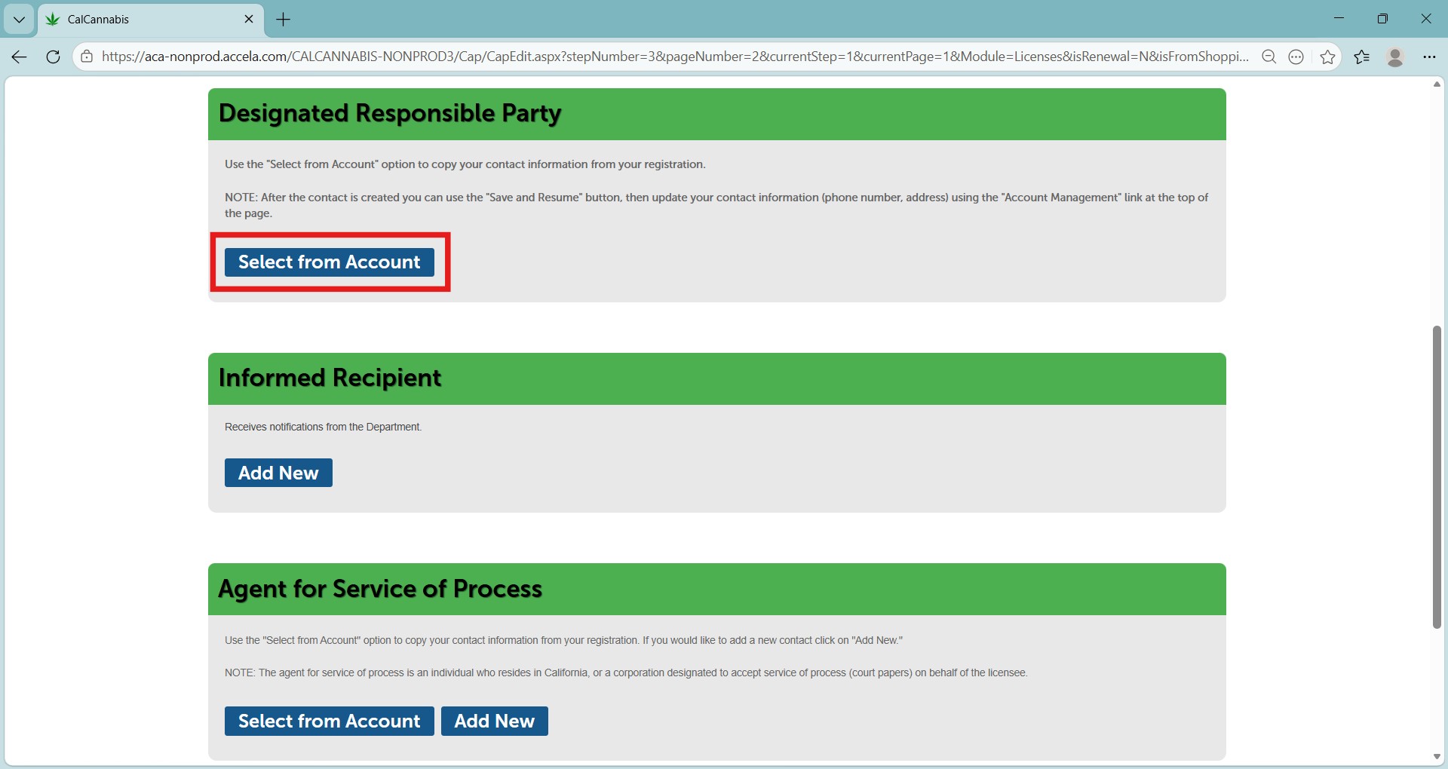Select from Account under Designated Responsible Party
The height and width of the screenshot is (769, 1448).
(x=330, y=262)
